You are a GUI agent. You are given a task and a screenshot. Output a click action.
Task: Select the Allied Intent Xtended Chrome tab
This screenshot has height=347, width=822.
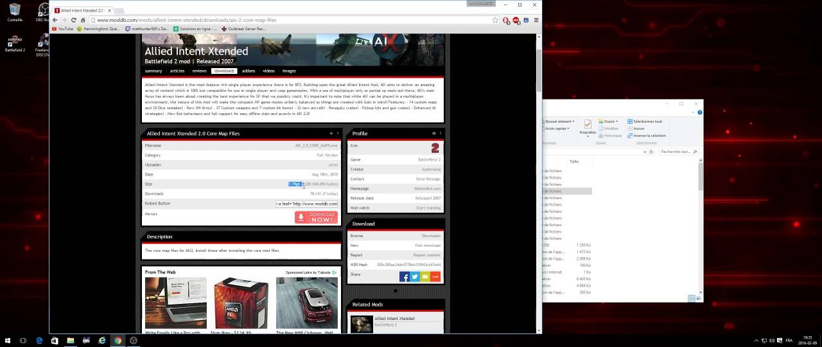tap(82, 10)
